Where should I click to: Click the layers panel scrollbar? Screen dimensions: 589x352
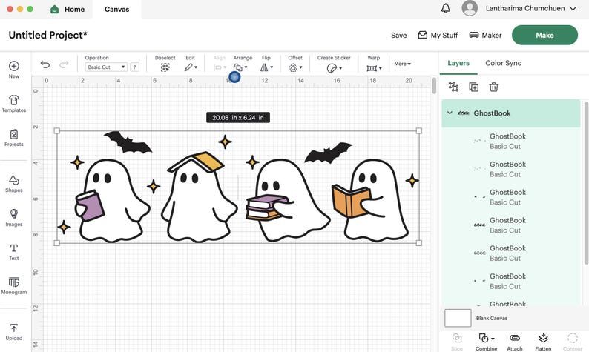pyautogui.click(x=586, y=182)
